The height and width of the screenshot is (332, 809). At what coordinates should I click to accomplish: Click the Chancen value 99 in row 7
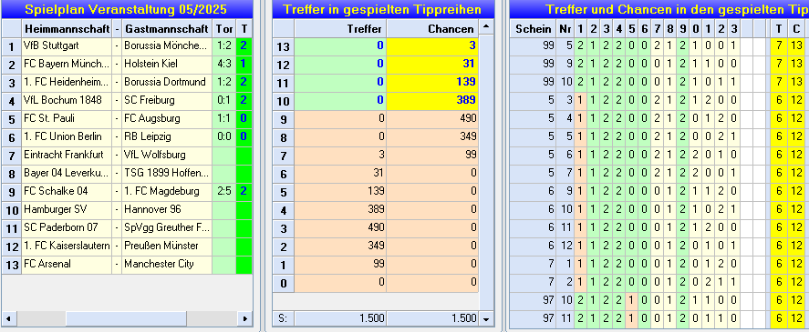click(x=433, y=155)
